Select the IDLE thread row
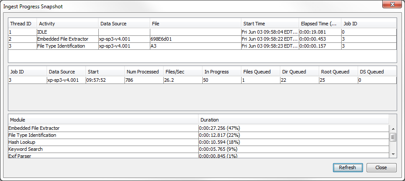The height and width of the screenshot is (181, 405). tap(131, 32)
